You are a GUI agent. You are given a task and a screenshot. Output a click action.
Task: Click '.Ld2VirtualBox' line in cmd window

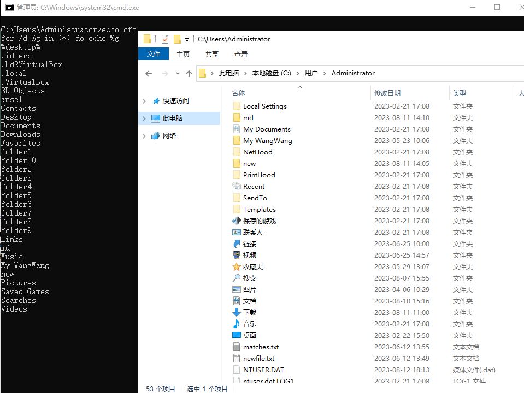tap(31, 64)
